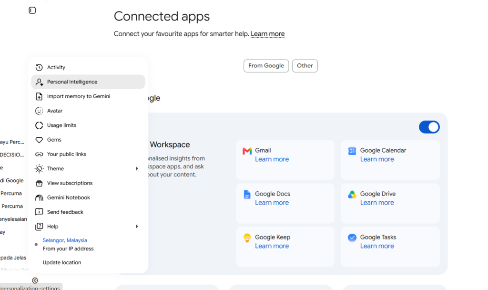Viewport: 488px width, 290px height.
Task: Click the Selangor, Malaysia location link
Action: [65, 240]
